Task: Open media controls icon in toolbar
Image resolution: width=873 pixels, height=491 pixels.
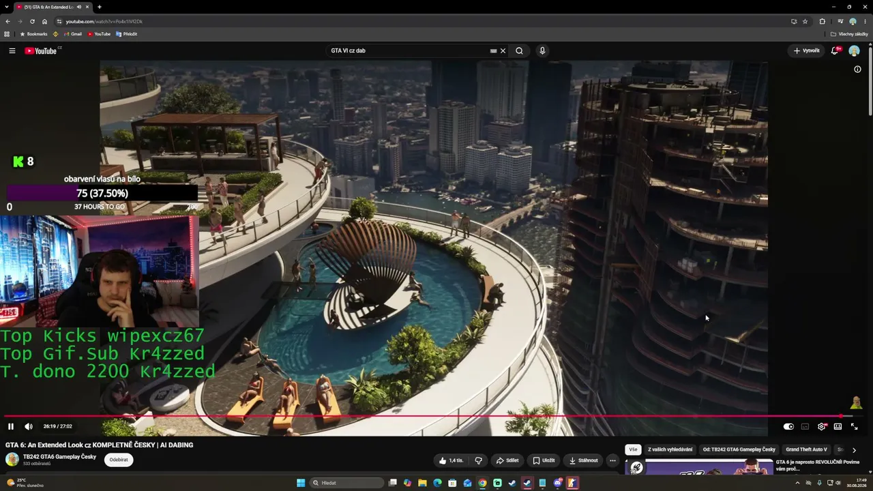Action: coord(840,21)
